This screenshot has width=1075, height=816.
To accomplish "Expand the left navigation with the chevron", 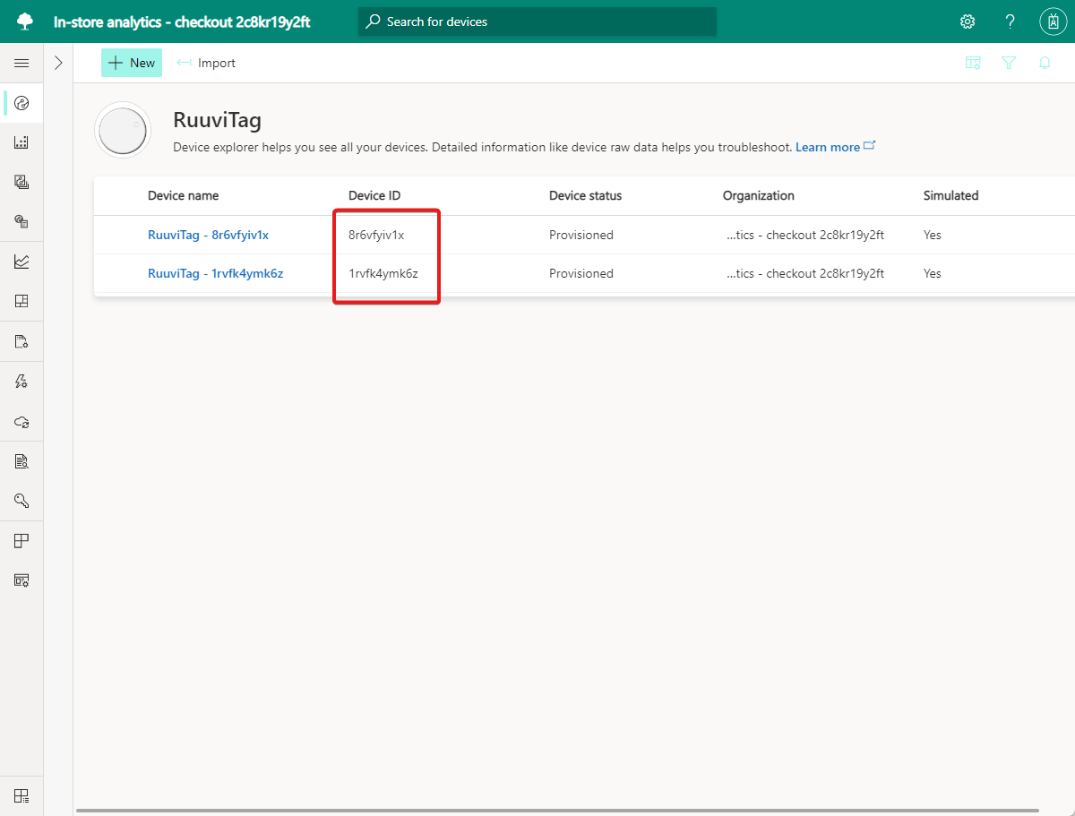I will (x=59, y=63).
